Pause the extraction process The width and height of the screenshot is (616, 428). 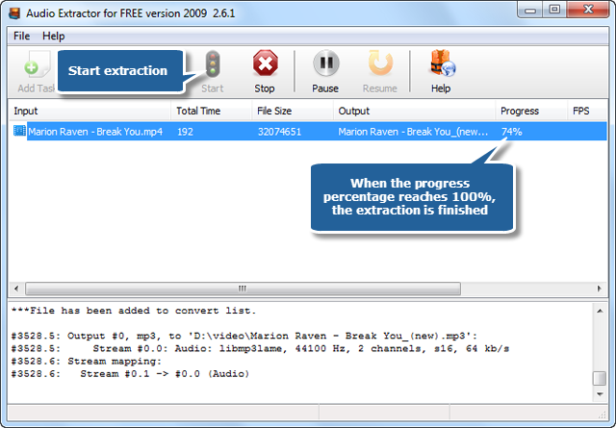coord(325,71)
